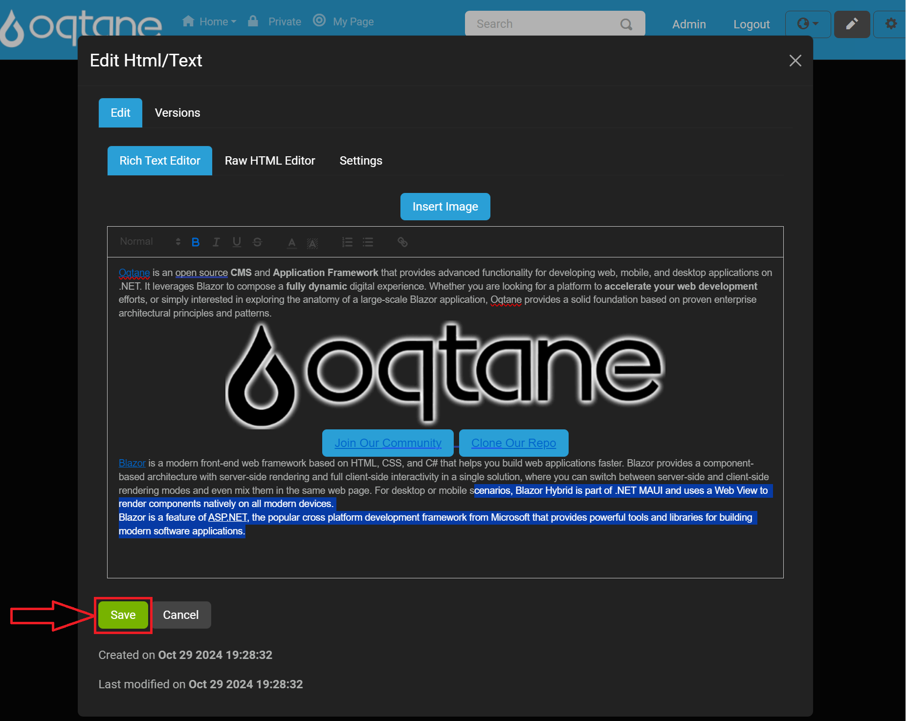Toggle Underline formatting in editor toolbar
The height and width of the screenshot is (721, 906).
pyautogui.click(x=237, y=242)
